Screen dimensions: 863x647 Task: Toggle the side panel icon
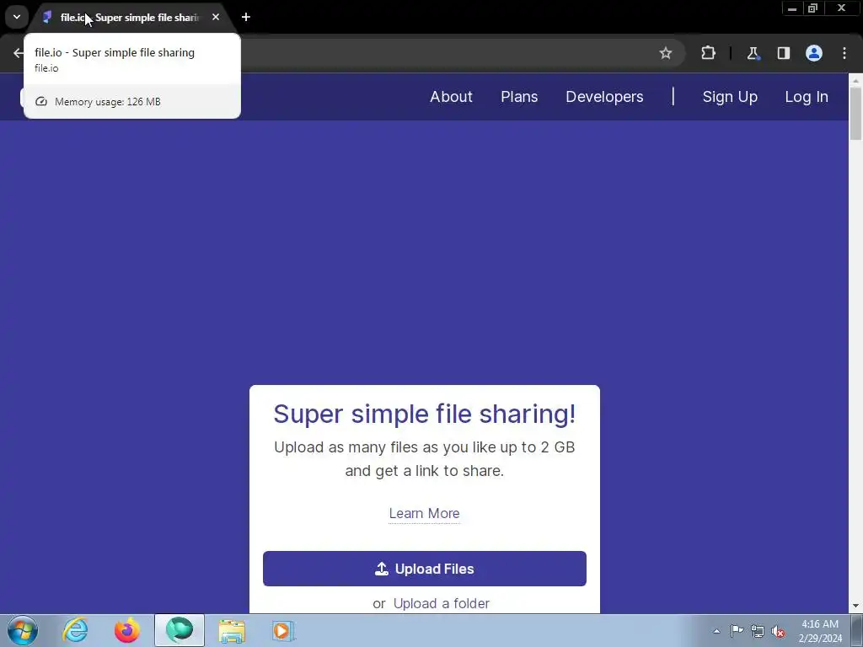point(783,53)
